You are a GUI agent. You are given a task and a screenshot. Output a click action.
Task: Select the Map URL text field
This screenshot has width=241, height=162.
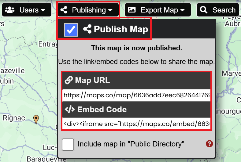point(136,95)
